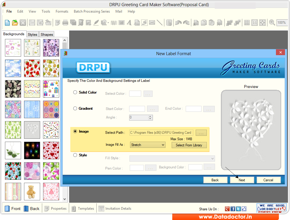Screen dimensions: 290x220
Task: Open the Start Color picker
Action: click(153, 109)
